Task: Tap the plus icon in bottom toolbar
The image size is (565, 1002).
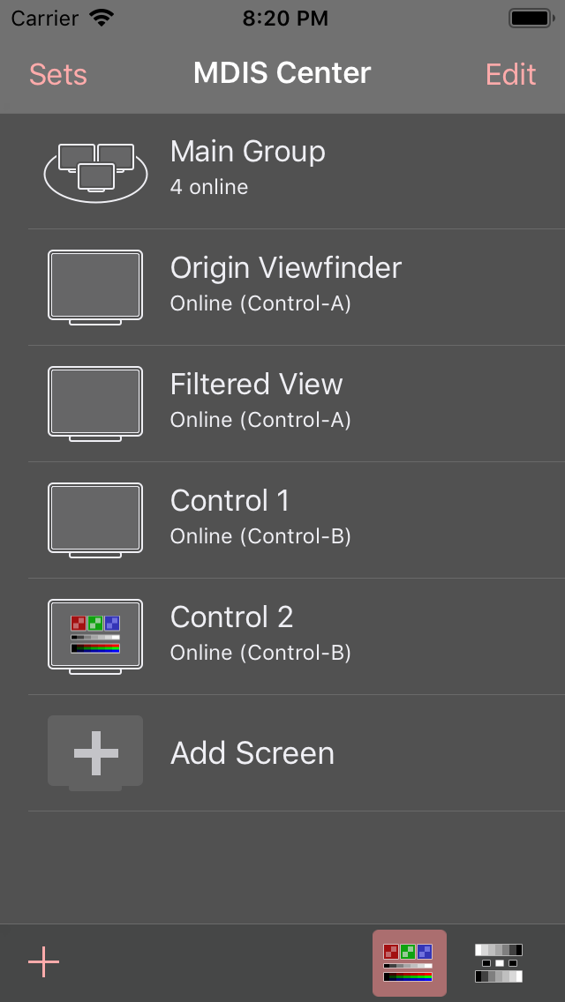Action: pos(43,962)
